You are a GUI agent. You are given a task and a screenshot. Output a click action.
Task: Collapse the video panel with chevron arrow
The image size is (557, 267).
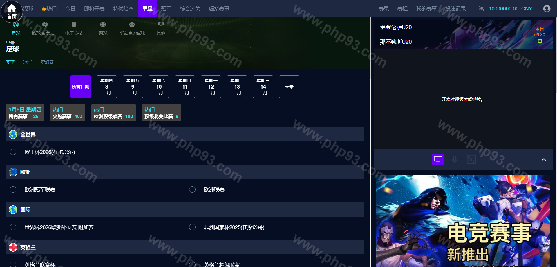pos(544,159)
